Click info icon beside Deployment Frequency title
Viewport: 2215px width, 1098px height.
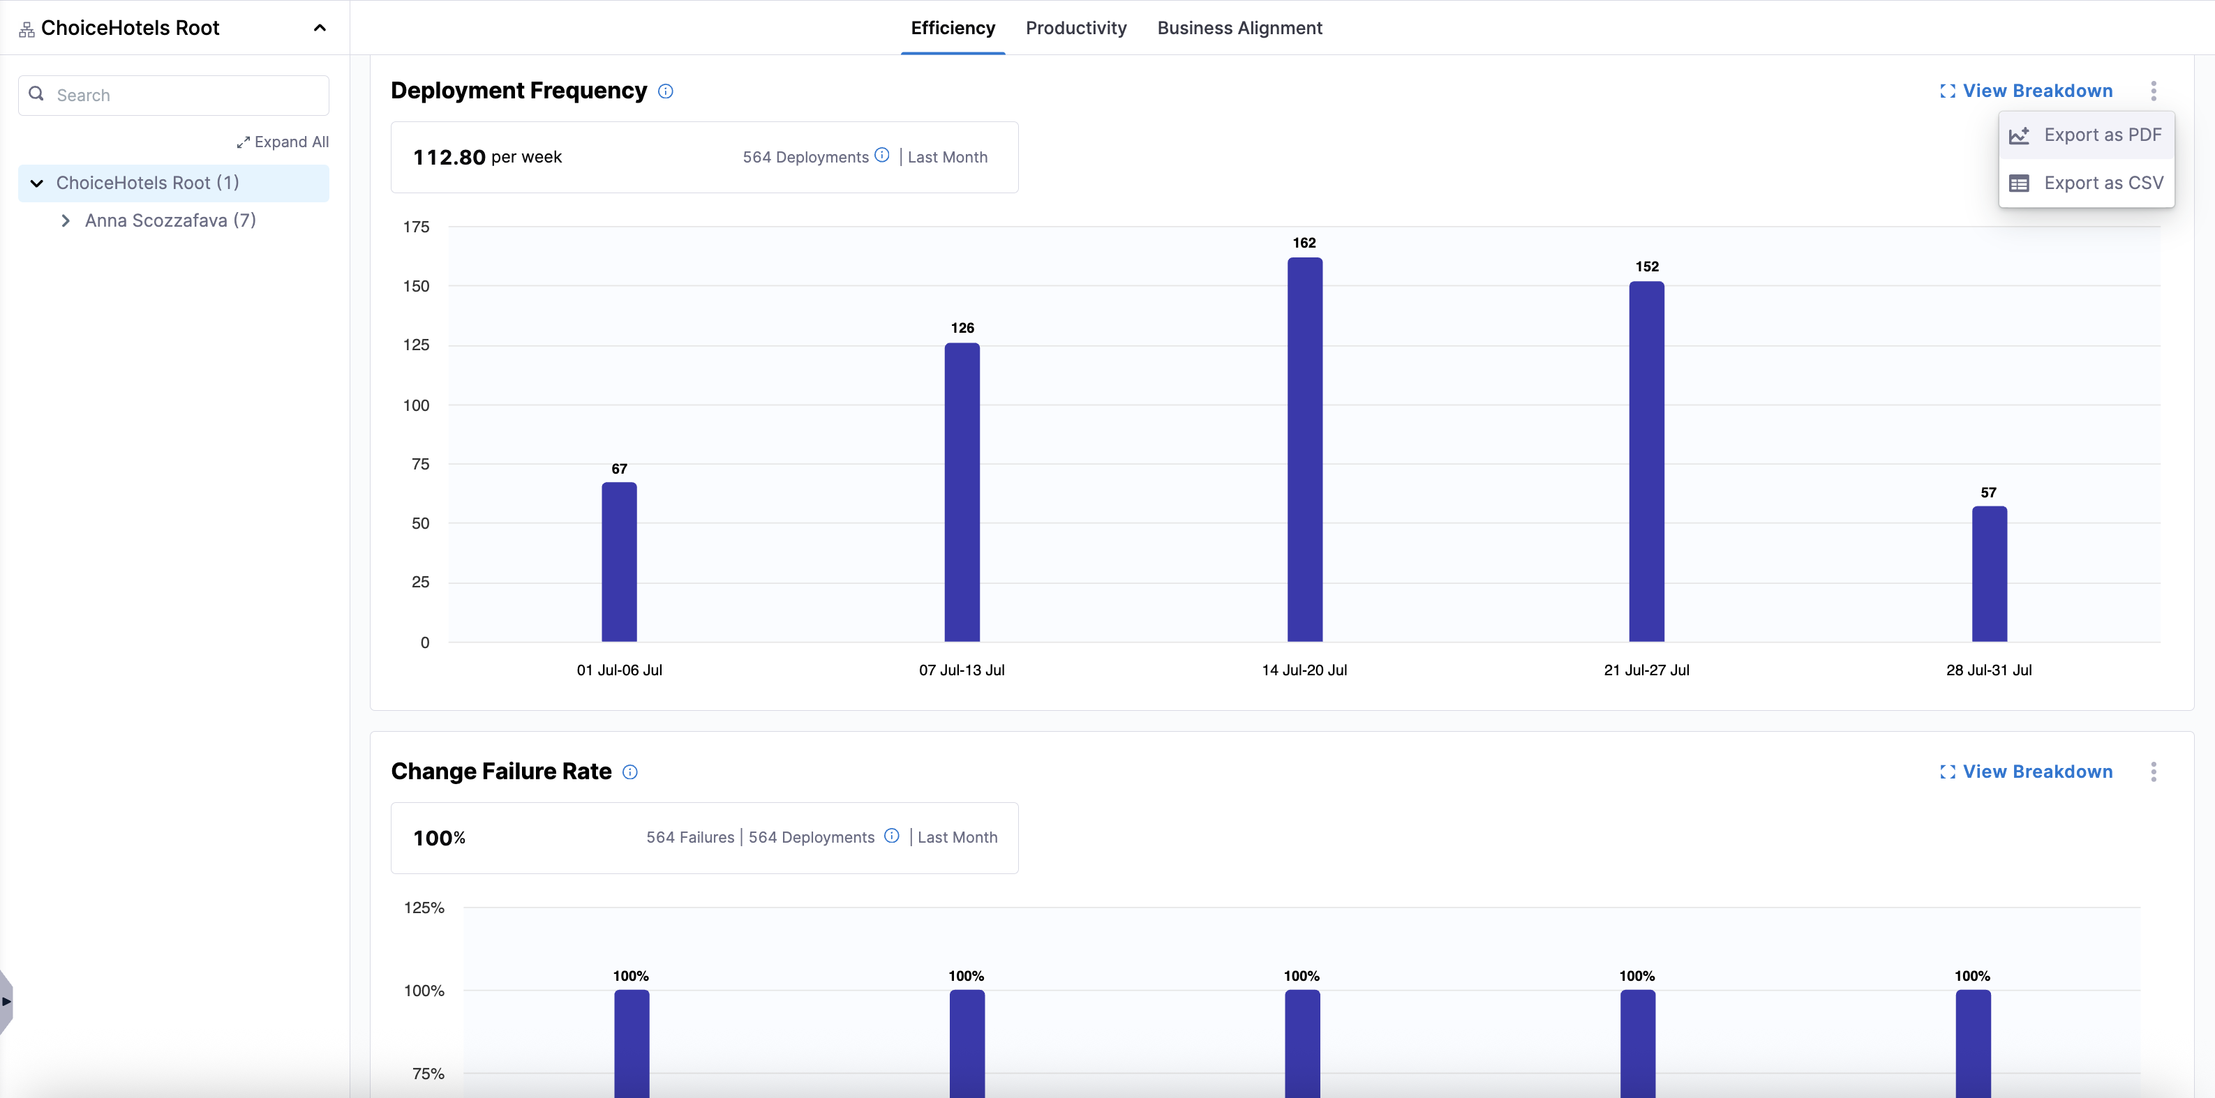(666, 91)
